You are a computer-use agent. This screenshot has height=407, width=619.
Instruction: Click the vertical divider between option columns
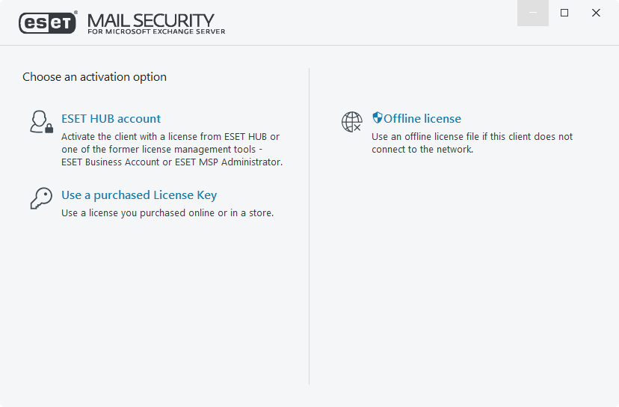click(x=309, y=224)
